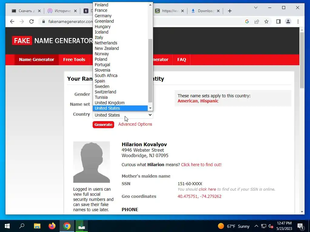Click the country list scroll down arrow
Screen dimensions: 310x232
coord(150,108)
